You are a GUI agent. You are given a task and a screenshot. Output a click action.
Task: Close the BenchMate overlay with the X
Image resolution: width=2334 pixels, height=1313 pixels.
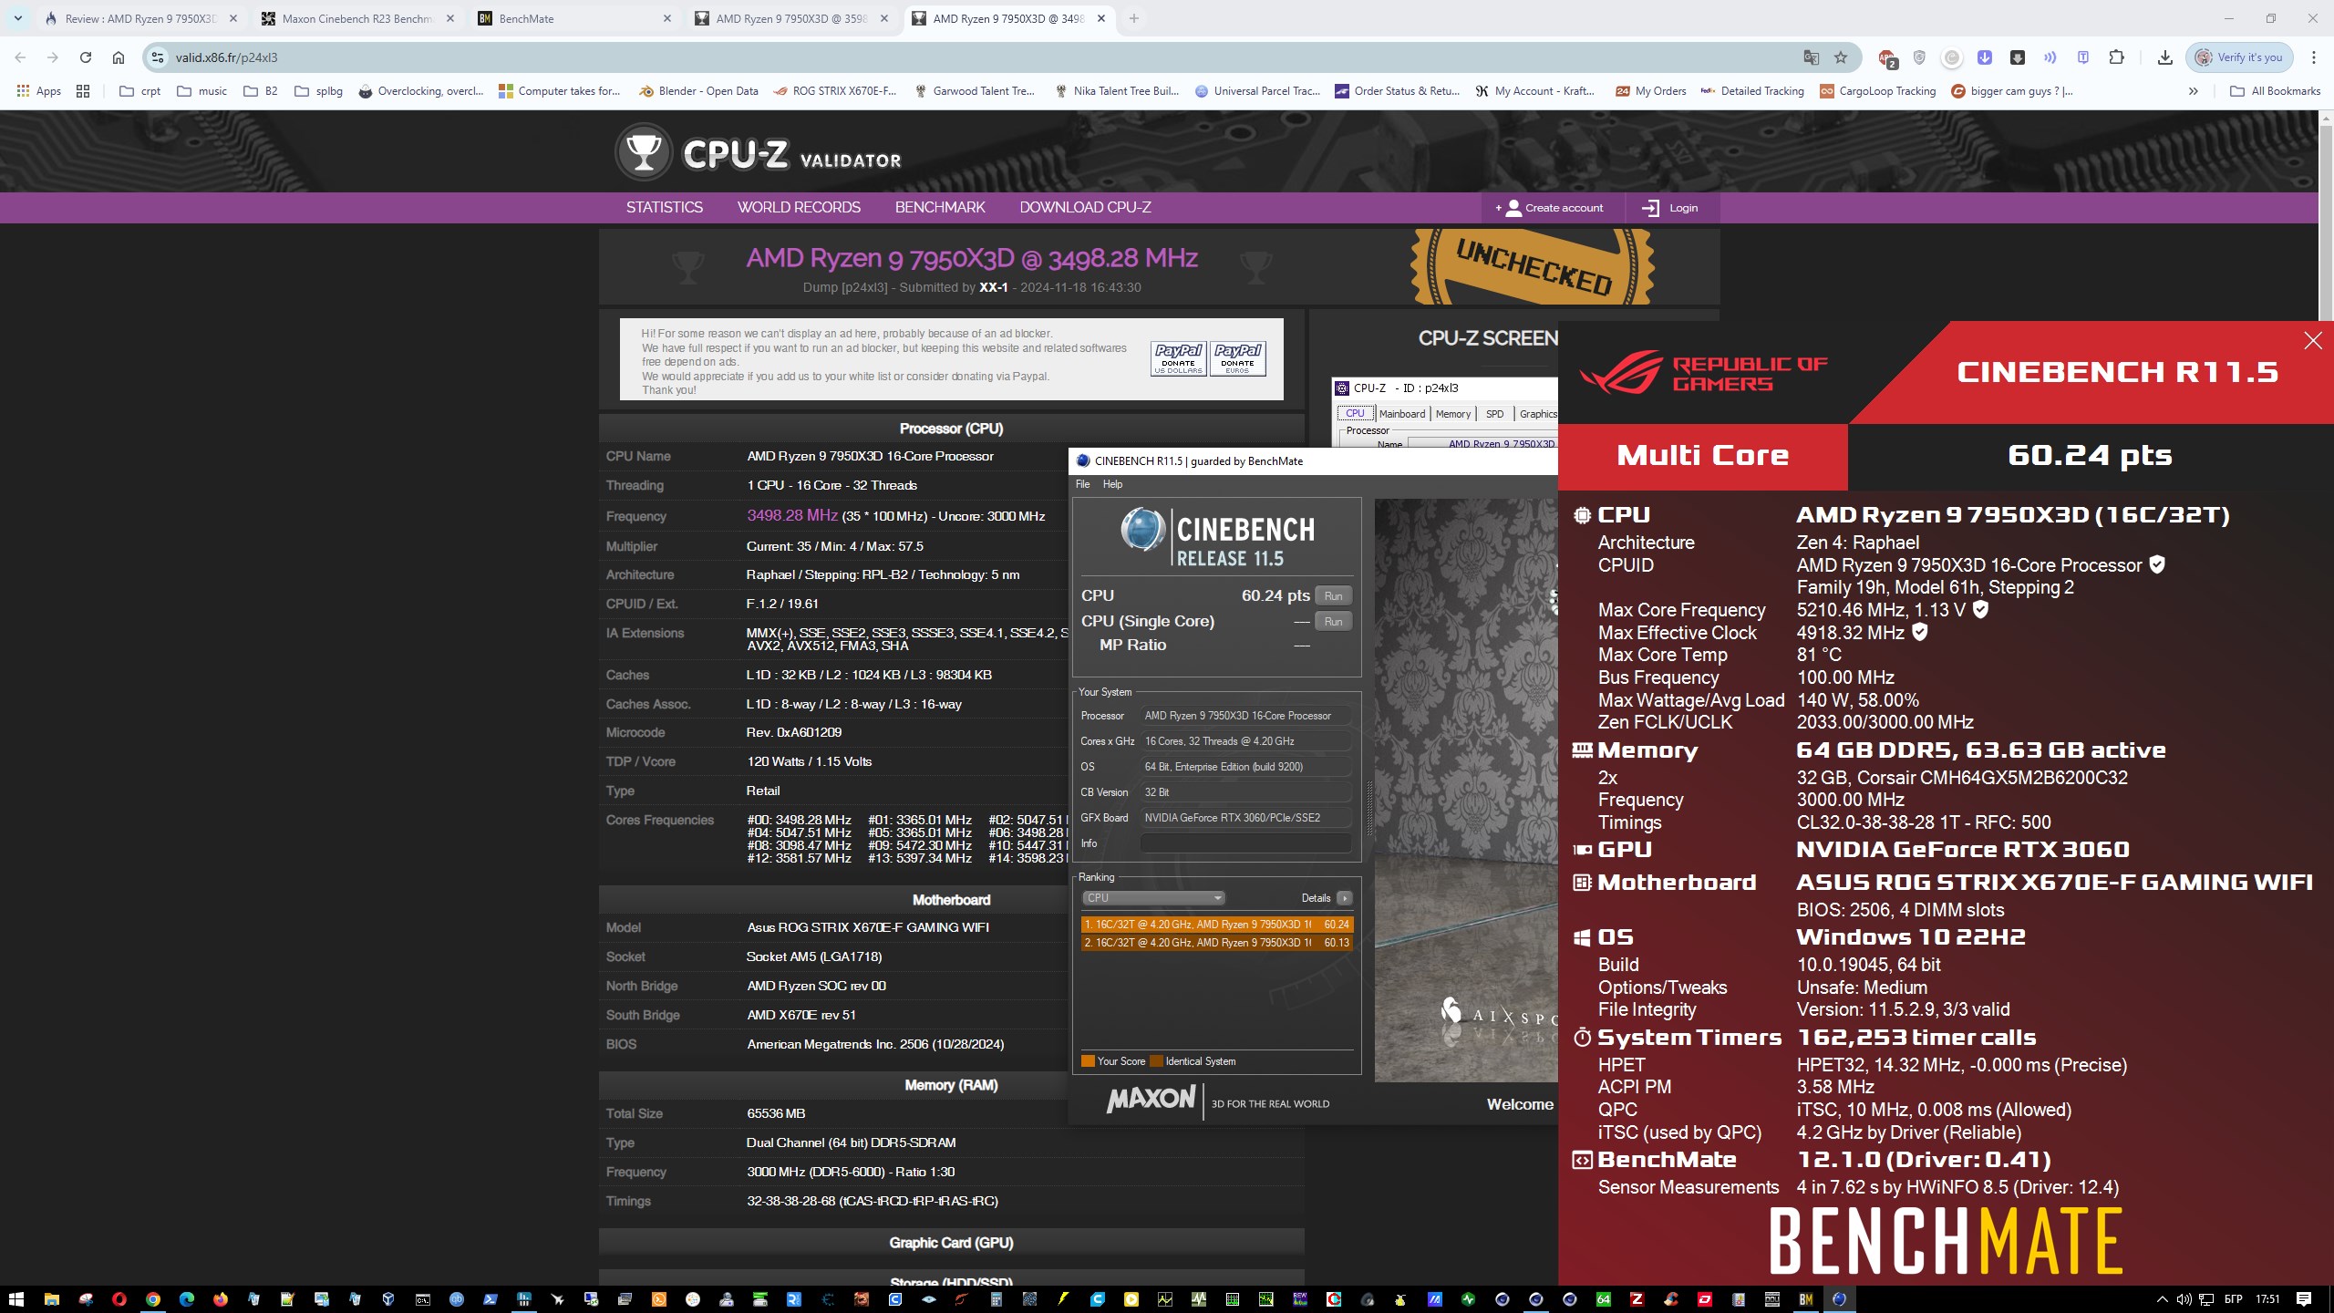(2313, 341)
